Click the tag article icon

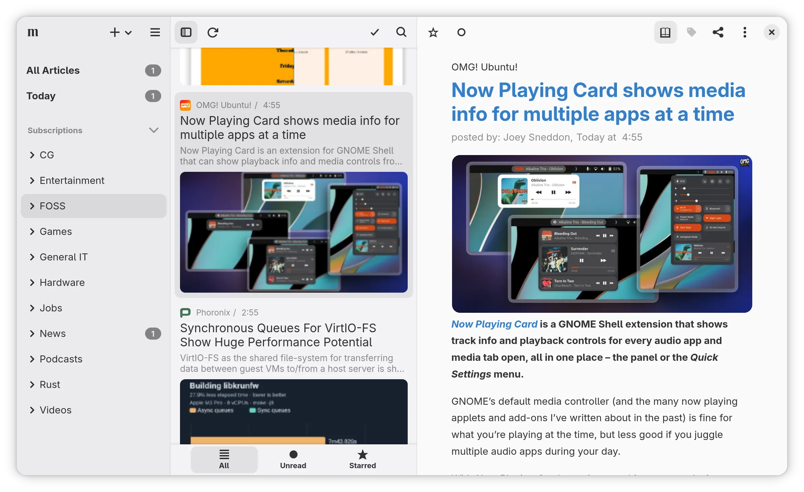[x=691, y=33]
